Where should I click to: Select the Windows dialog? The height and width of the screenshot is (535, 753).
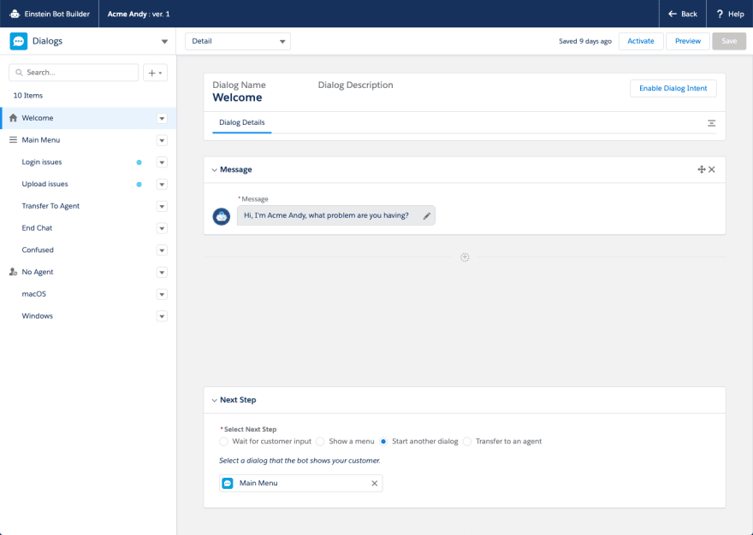(x=37, y=316)
